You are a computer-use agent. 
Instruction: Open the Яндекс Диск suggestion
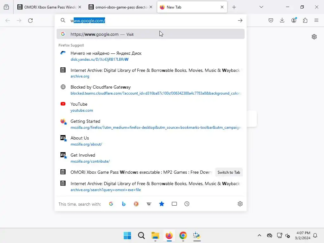click(x=150, y=56)
